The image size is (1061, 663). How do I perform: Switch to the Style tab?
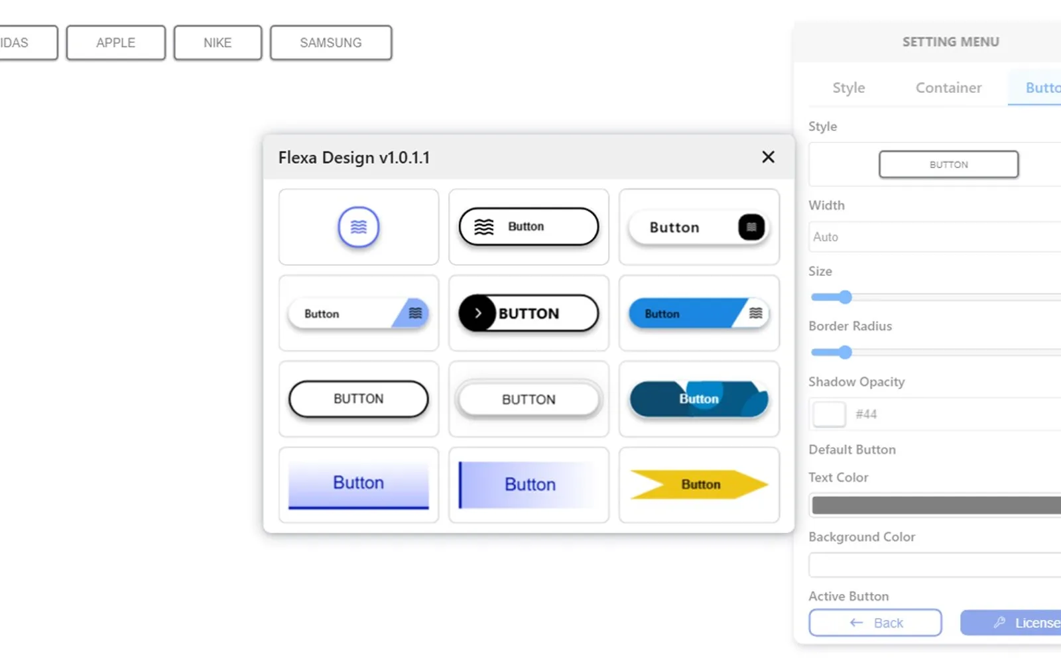point(849,88)
